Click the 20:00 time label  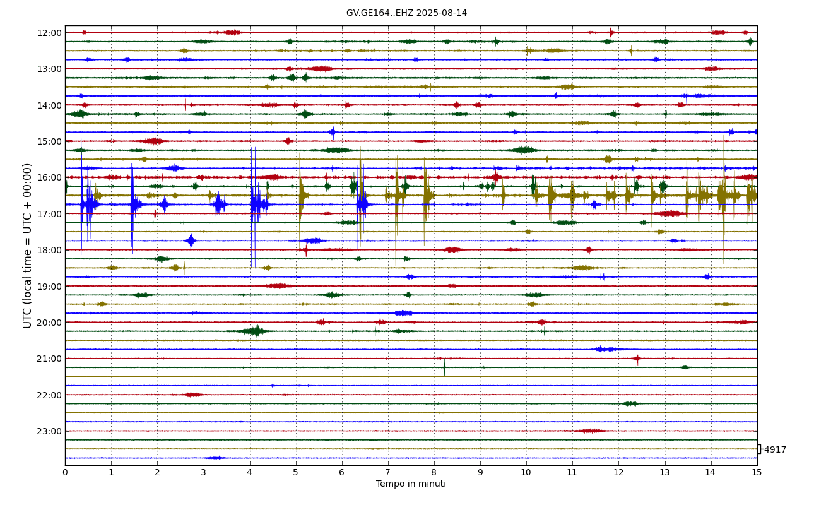49,323
